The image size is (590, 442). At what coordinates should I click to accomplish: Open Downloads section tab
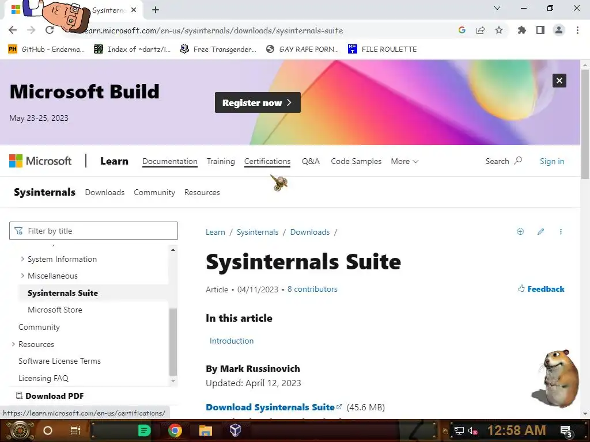point(105,192)
